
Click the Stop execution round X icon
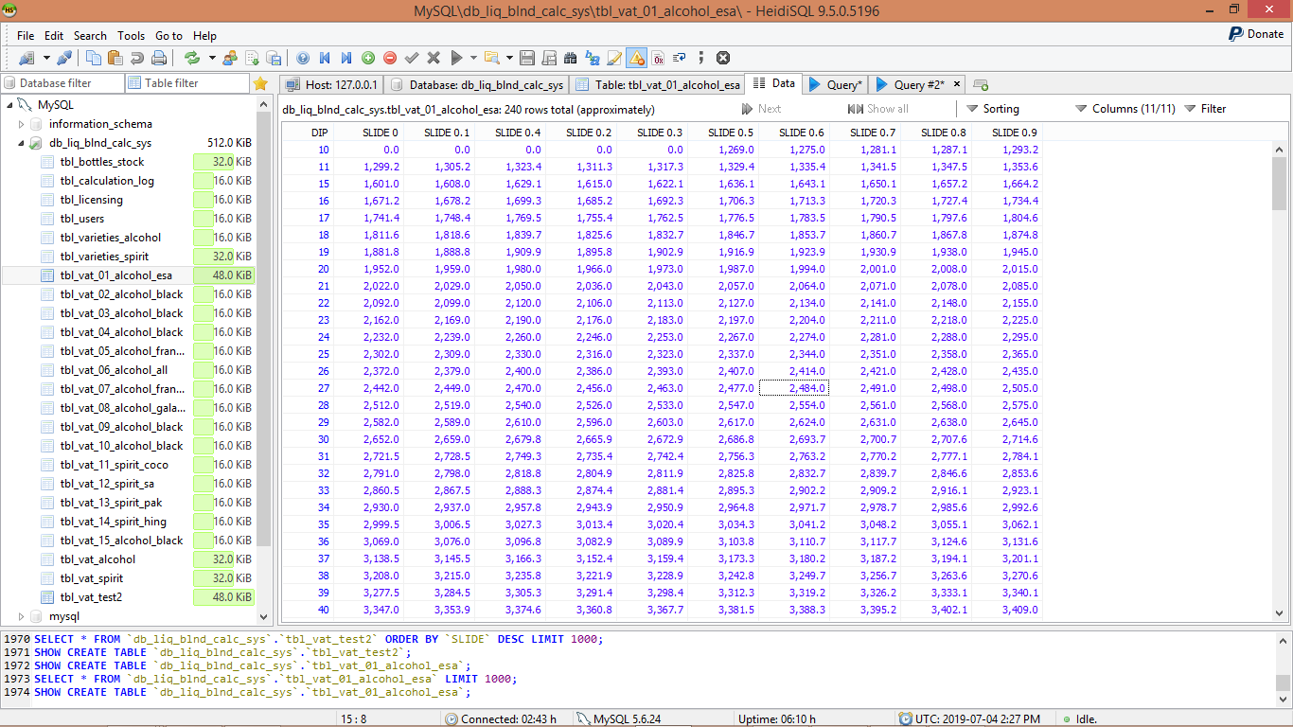723,58
